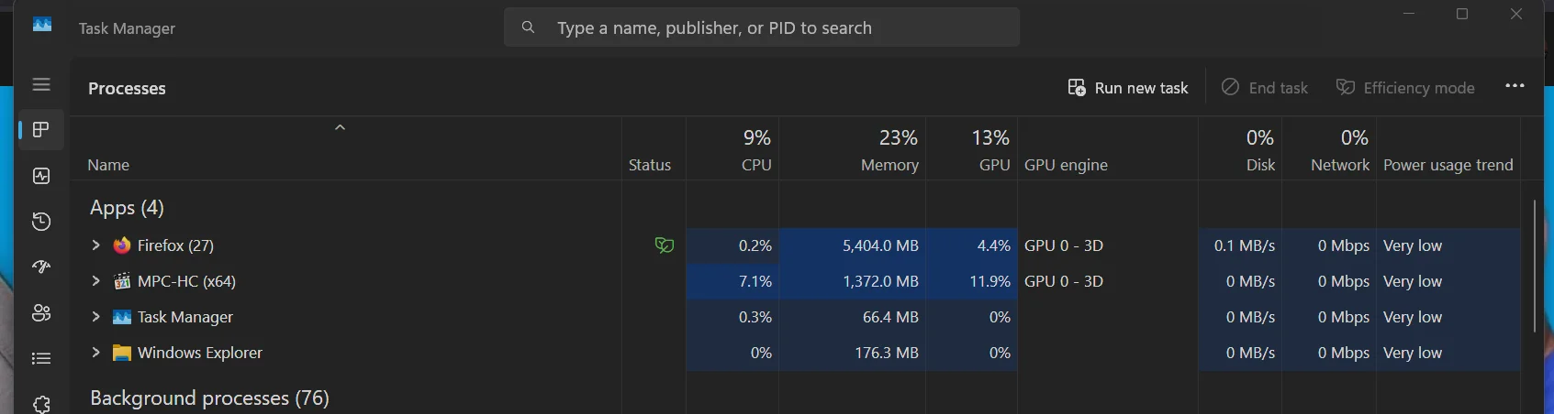This screenshot has height=414, width=1554.
Task: Select the Windows Explorer row name
Action: (x=200, y=353)
